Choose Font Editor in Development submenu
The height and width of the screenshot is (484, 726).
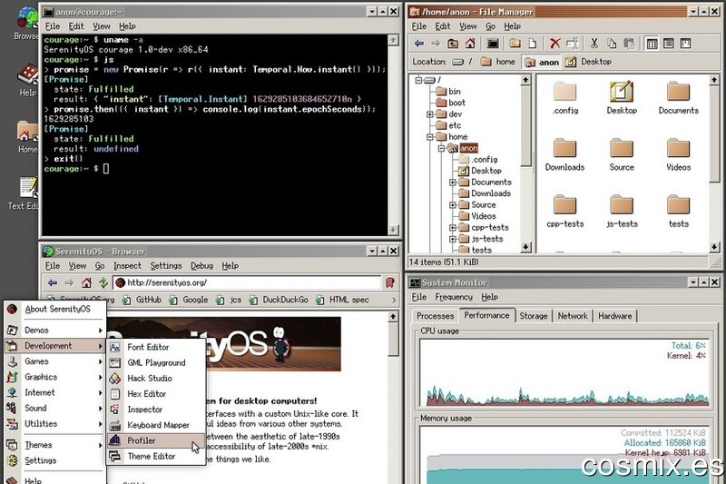156,347
